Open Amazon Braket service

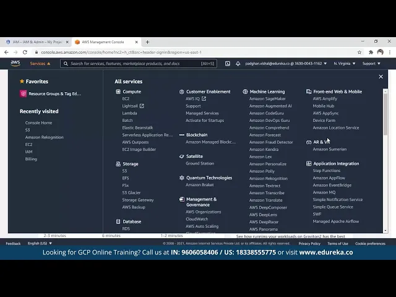(x=200, y=185)
